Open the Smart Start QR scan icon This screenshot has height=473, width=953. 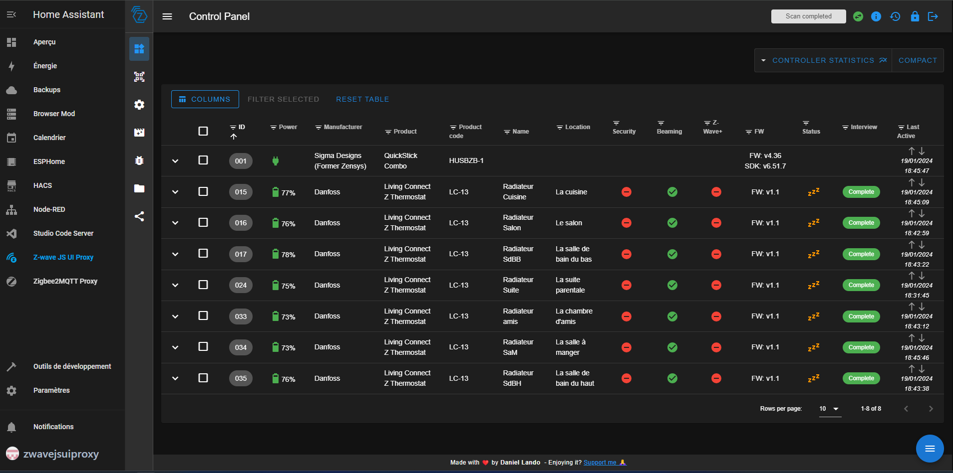139,77
